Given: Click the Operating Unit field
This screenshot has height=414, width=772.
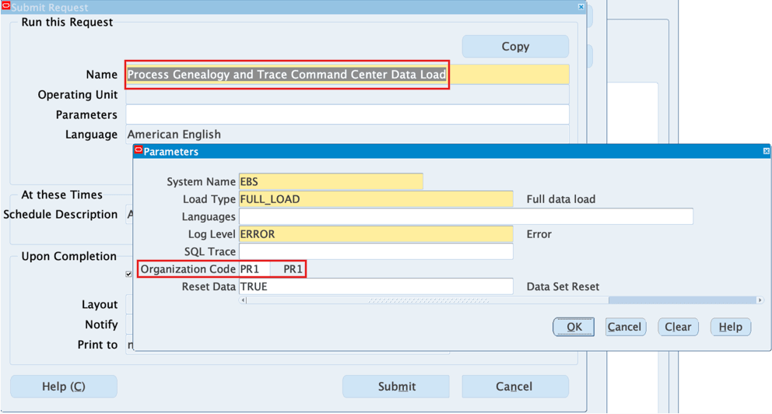Looking at the screenshot, I should (x=347, y=94).
